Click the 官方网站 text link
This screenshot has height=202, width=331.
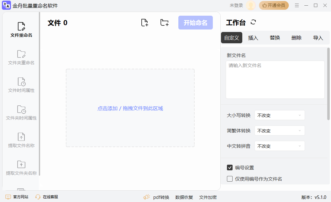21,197
